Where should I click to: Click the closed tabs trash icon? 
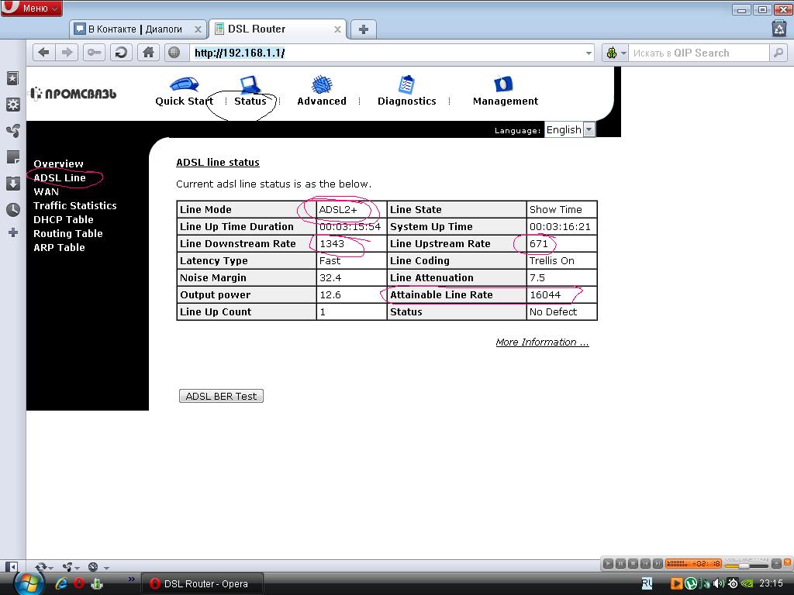(779, 29)
